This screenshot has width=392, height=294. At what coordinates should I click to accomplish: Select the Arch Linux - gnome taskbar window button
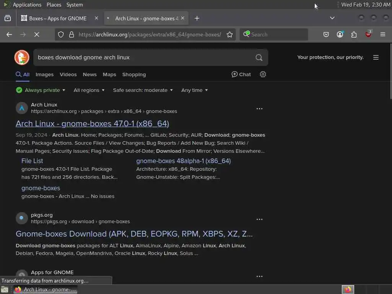point(46,289)
